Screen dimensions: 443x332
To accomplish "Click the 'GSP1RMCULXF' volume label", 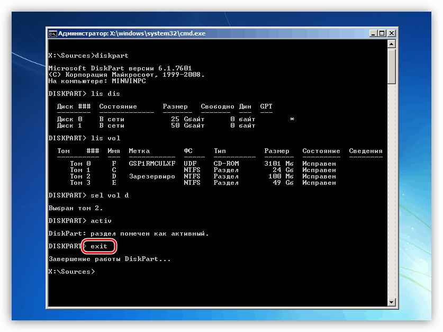I will coord(152,164).
